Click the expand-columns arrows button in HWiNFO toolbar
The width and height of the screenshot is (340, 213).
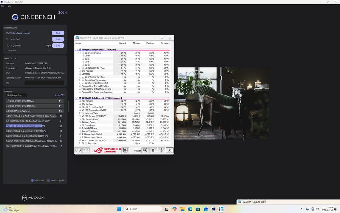coord(78,150)
